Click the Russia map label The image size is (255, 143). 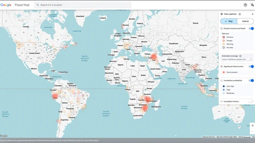point(195,23)
